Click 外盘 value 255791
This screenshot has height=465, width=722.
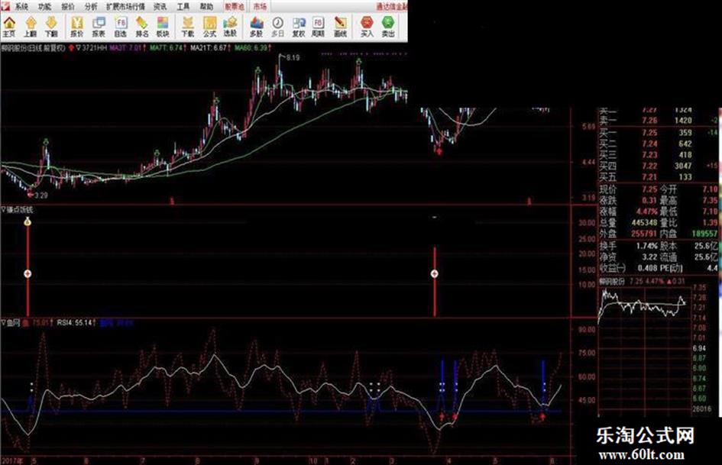[x=643, y=234]
